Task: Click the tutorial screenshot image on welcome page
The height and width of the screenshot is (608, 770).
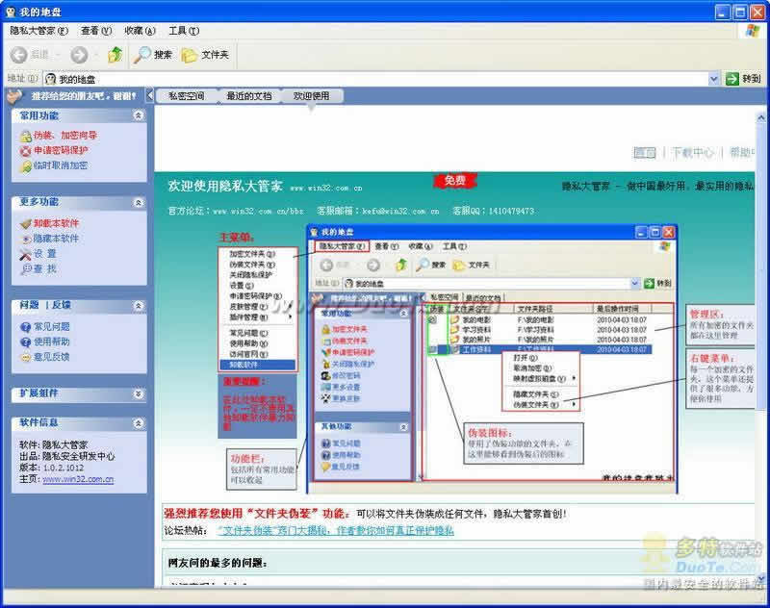Action: (x=491, y=359)
